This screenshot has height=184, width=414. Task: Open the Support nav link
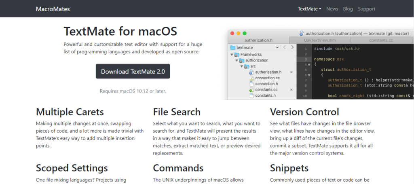click(366, 9)
